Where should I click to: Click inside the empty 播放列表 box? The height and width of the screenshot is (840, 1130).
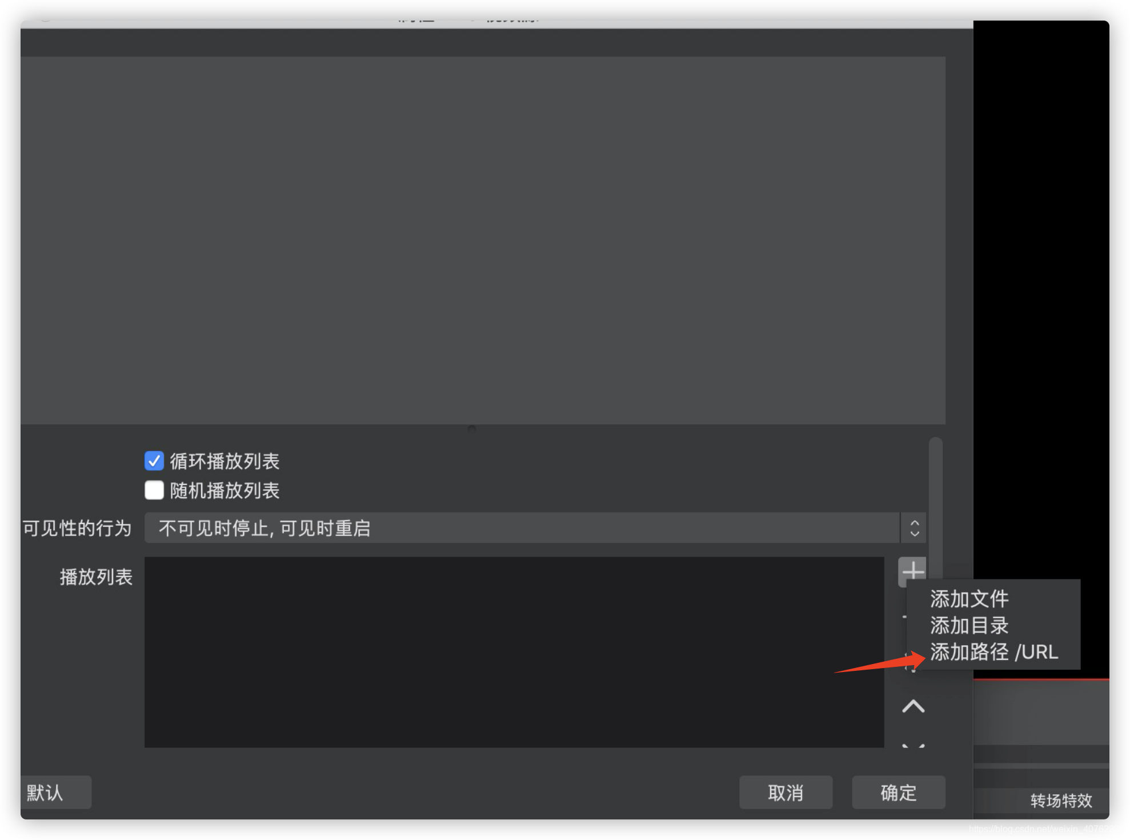(514, 652)
